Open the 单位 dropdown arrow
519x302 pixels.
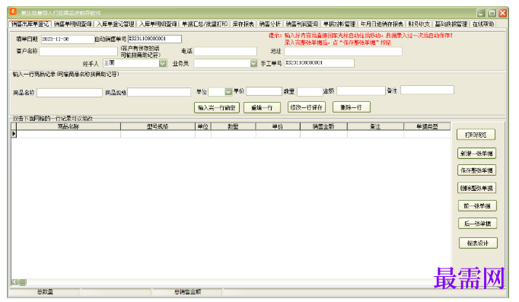click(228, 91)
